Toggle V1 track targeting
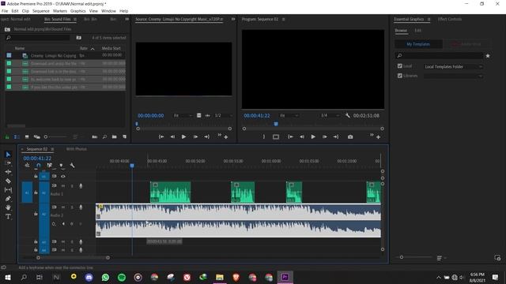 point(44,177)
